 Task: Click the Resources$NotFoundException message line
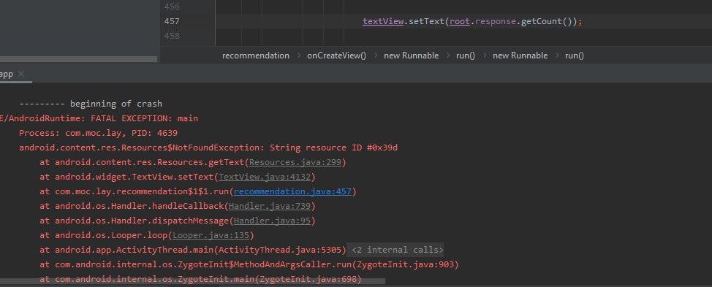209,148
